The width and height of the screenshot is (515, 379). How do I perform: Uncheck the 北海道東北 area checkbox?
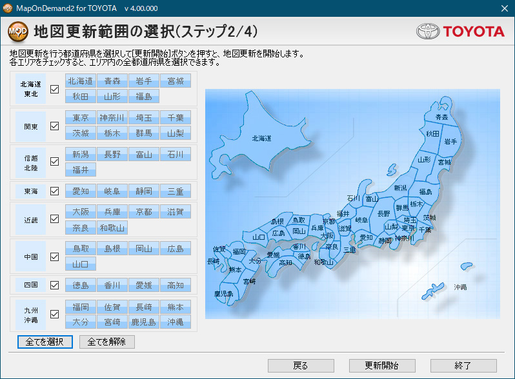coord(54,90)
